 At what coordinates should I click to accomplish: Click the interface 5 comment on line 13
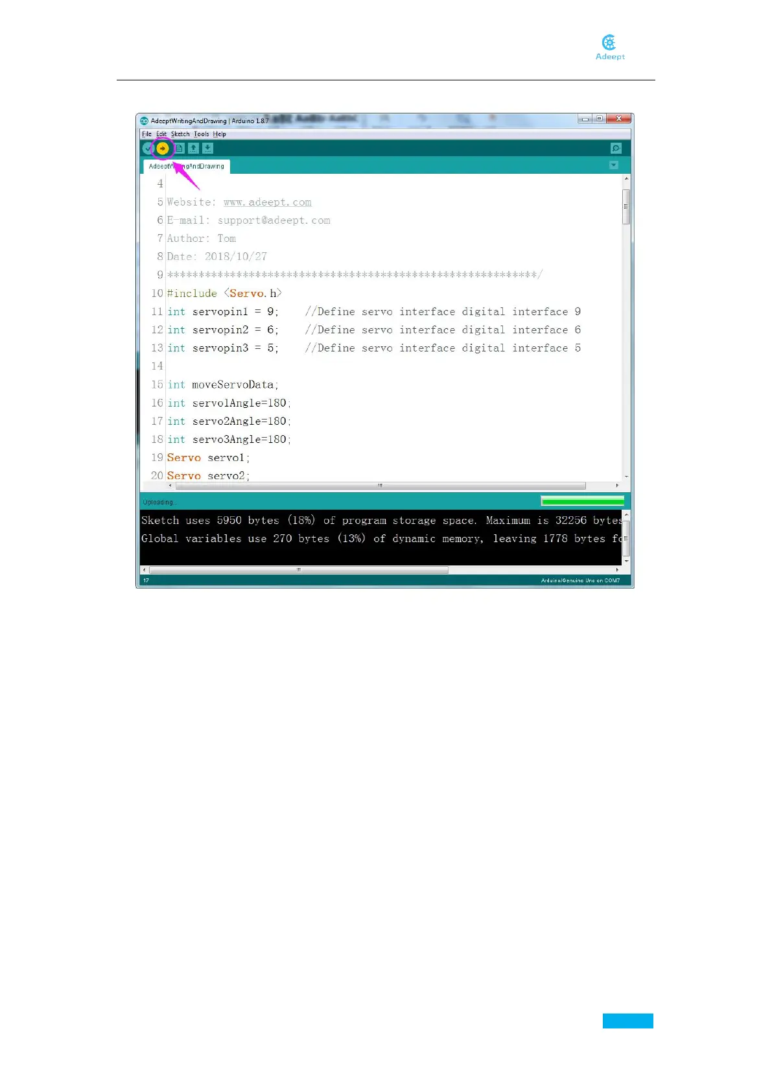(443, 348)
